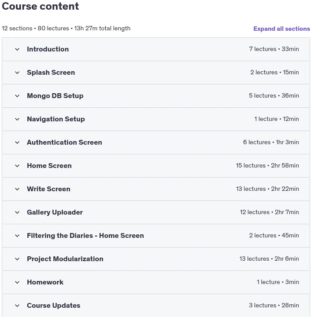This screenshot has width=311, height=317.
Task: Open the Authentication Screen section title
Action: pos(64,142)
